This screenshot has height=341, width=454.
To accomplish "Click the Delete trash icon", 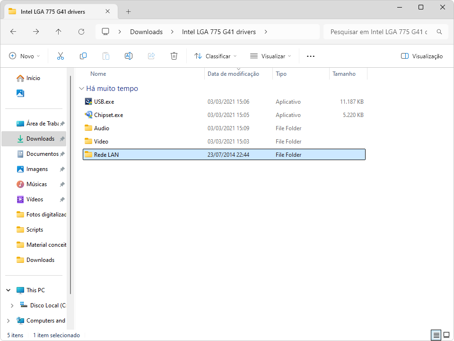I will pyautogui.click(x=174, y=56).
